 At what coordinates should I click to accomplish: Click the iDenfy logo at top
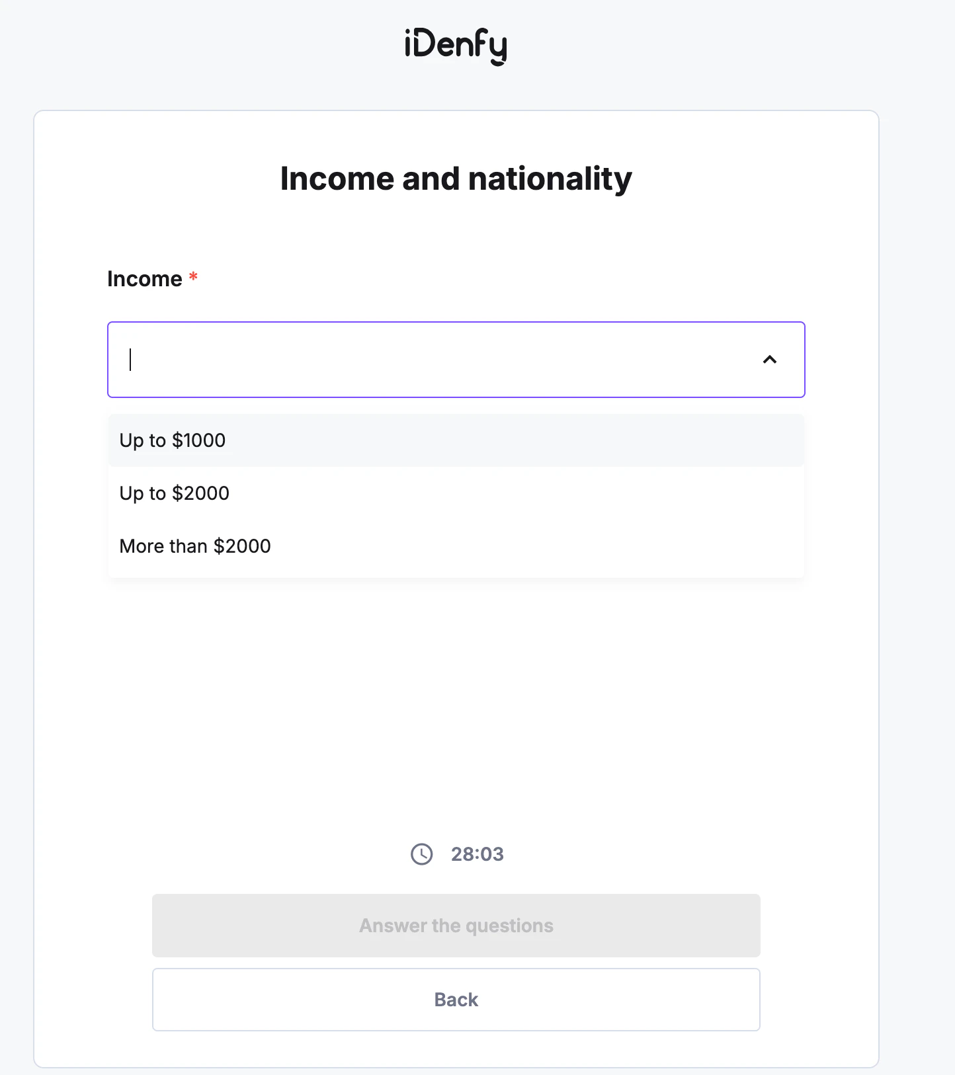455,44
